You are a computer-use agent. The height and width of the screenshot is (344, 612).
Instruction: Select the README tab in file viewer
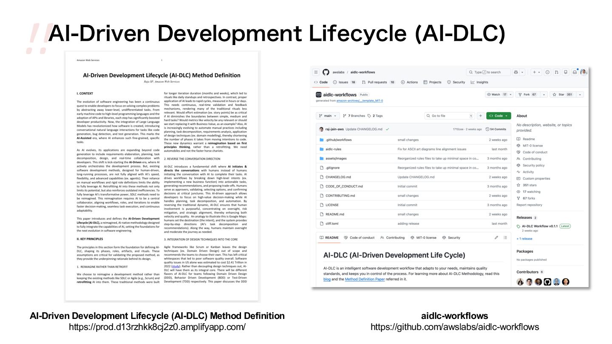click(329, 237)
